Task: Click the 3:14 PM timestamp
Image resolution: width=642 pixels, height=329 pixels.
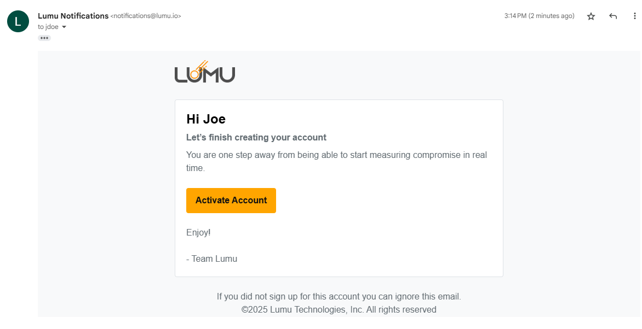Action: point(539,16)
